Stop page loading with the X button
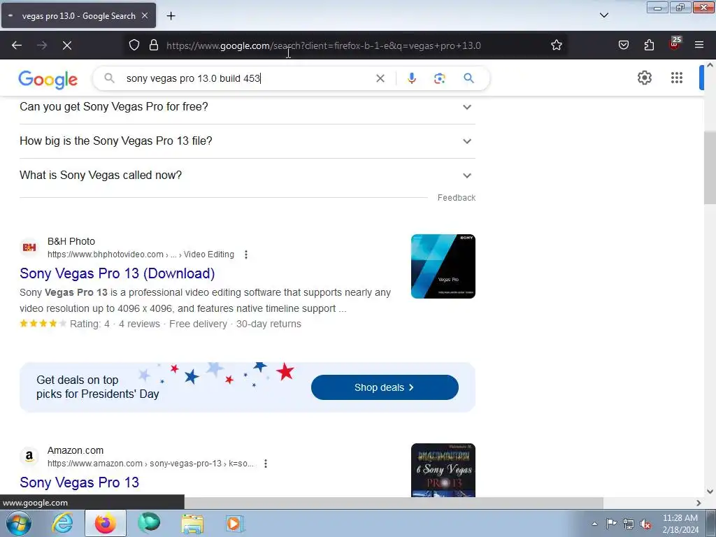 pyautogui.click(x=67, y=45)
